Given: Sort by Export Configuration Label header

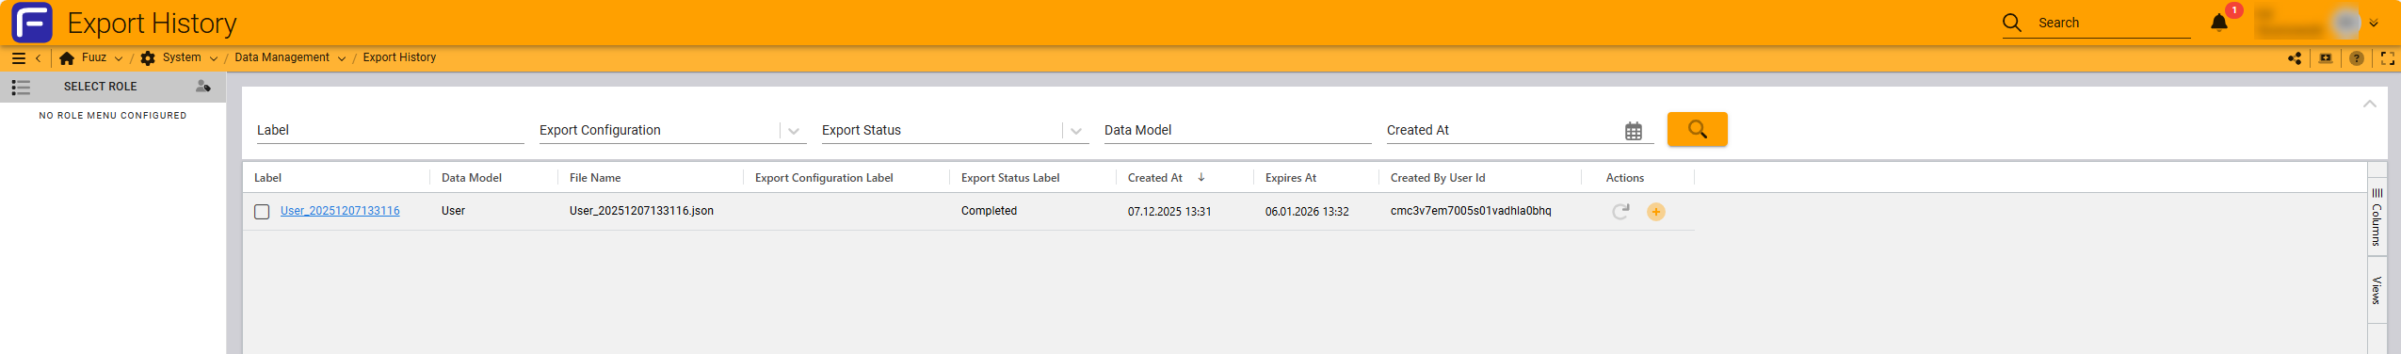Looking at the screenshot, I should coord(824,178).
